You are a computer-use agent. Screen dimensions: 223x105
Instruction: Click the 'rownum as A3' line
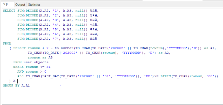pyautogui.click(x=40, y=58)
